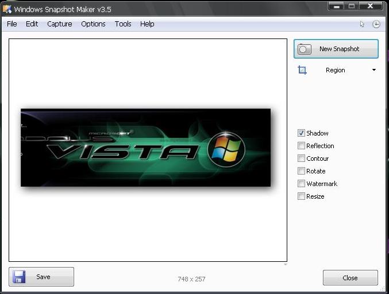Open the Edit menu
The image size is (389, 294).
(x=32, y=24)
